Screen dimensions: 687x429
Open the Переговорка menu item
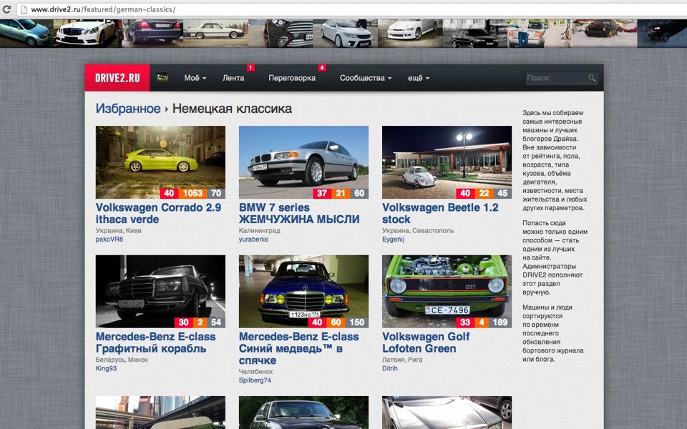pyautogui.click(x=292, y=78)
